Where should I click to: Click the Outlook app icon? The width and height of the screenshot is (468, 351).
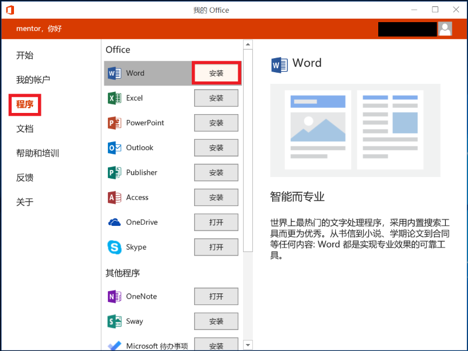114,148
